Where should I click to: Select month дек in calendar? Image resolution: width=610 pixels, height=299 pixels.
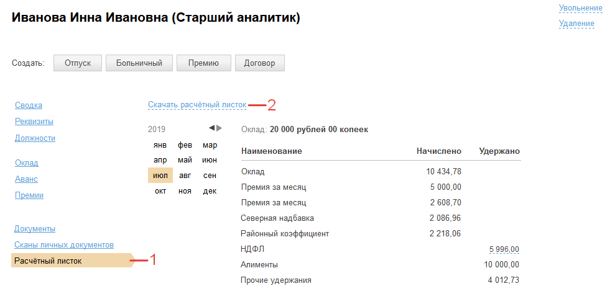[x=210, y=191]
